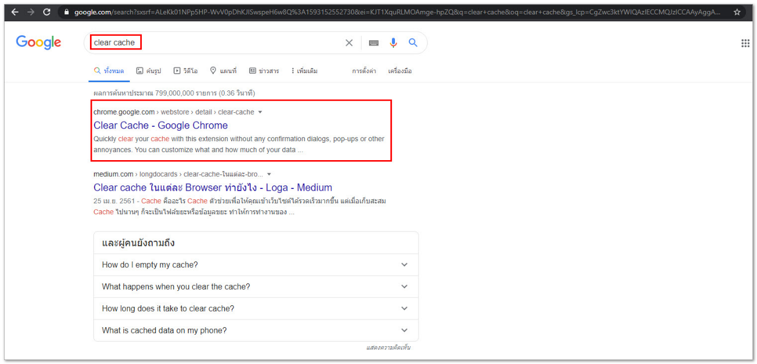Image resolution: width=757 pixels, height=364 pixels.
Task: Start voice search with microphone icon
Action: [x=393, y=43]
